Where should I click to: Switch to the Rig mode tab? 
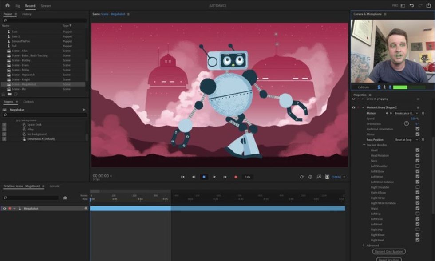click(17, 5)
